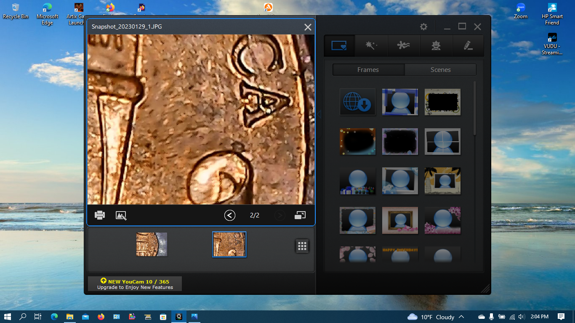The width and height of the screenshot is (575, 323).
Task: Apply the black grunge frame
Action: [x=442, y=102]
